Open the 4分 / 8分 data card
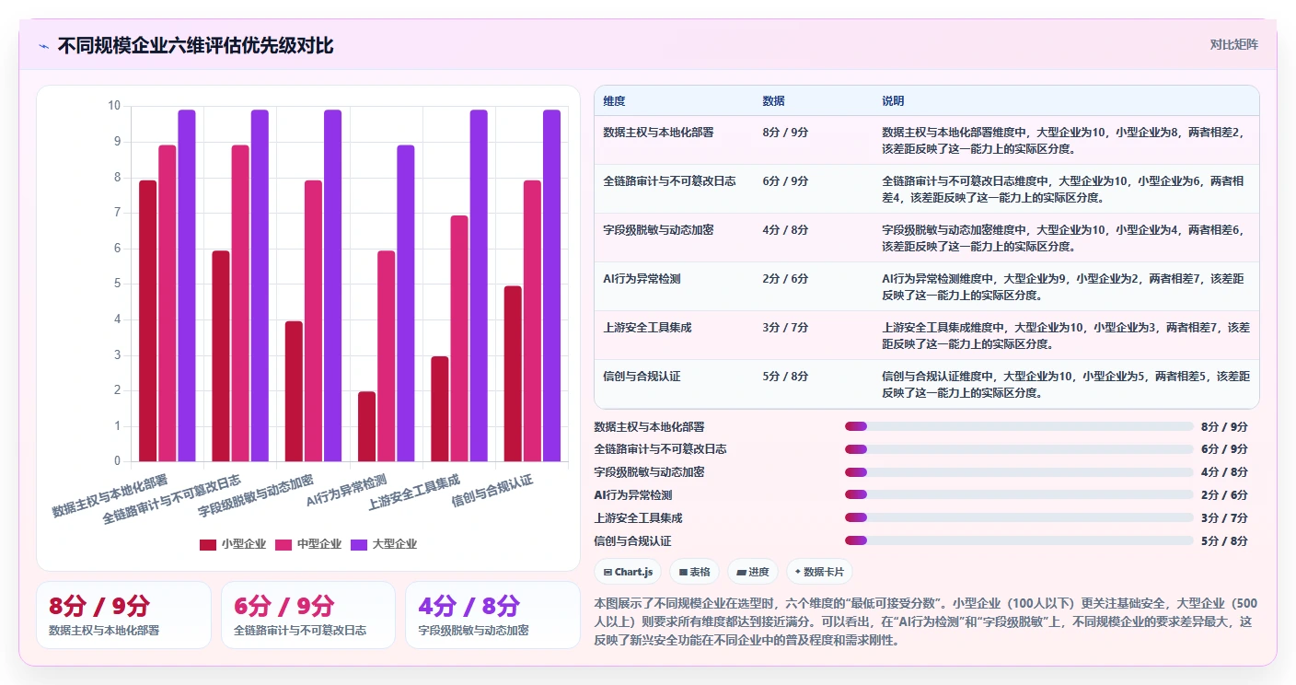The width and height of the screenshot is (1296, 685). point(492,615)
